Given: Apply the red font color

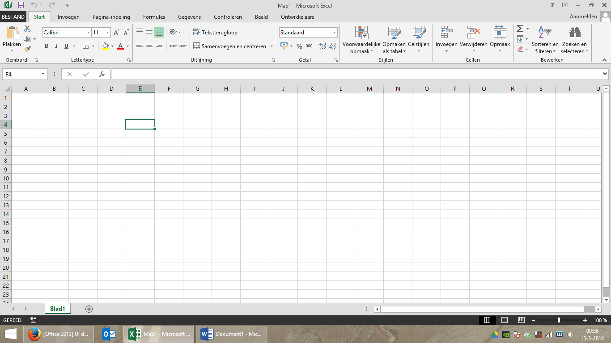Looking at the screenshot, I should [x=120, y=46].
